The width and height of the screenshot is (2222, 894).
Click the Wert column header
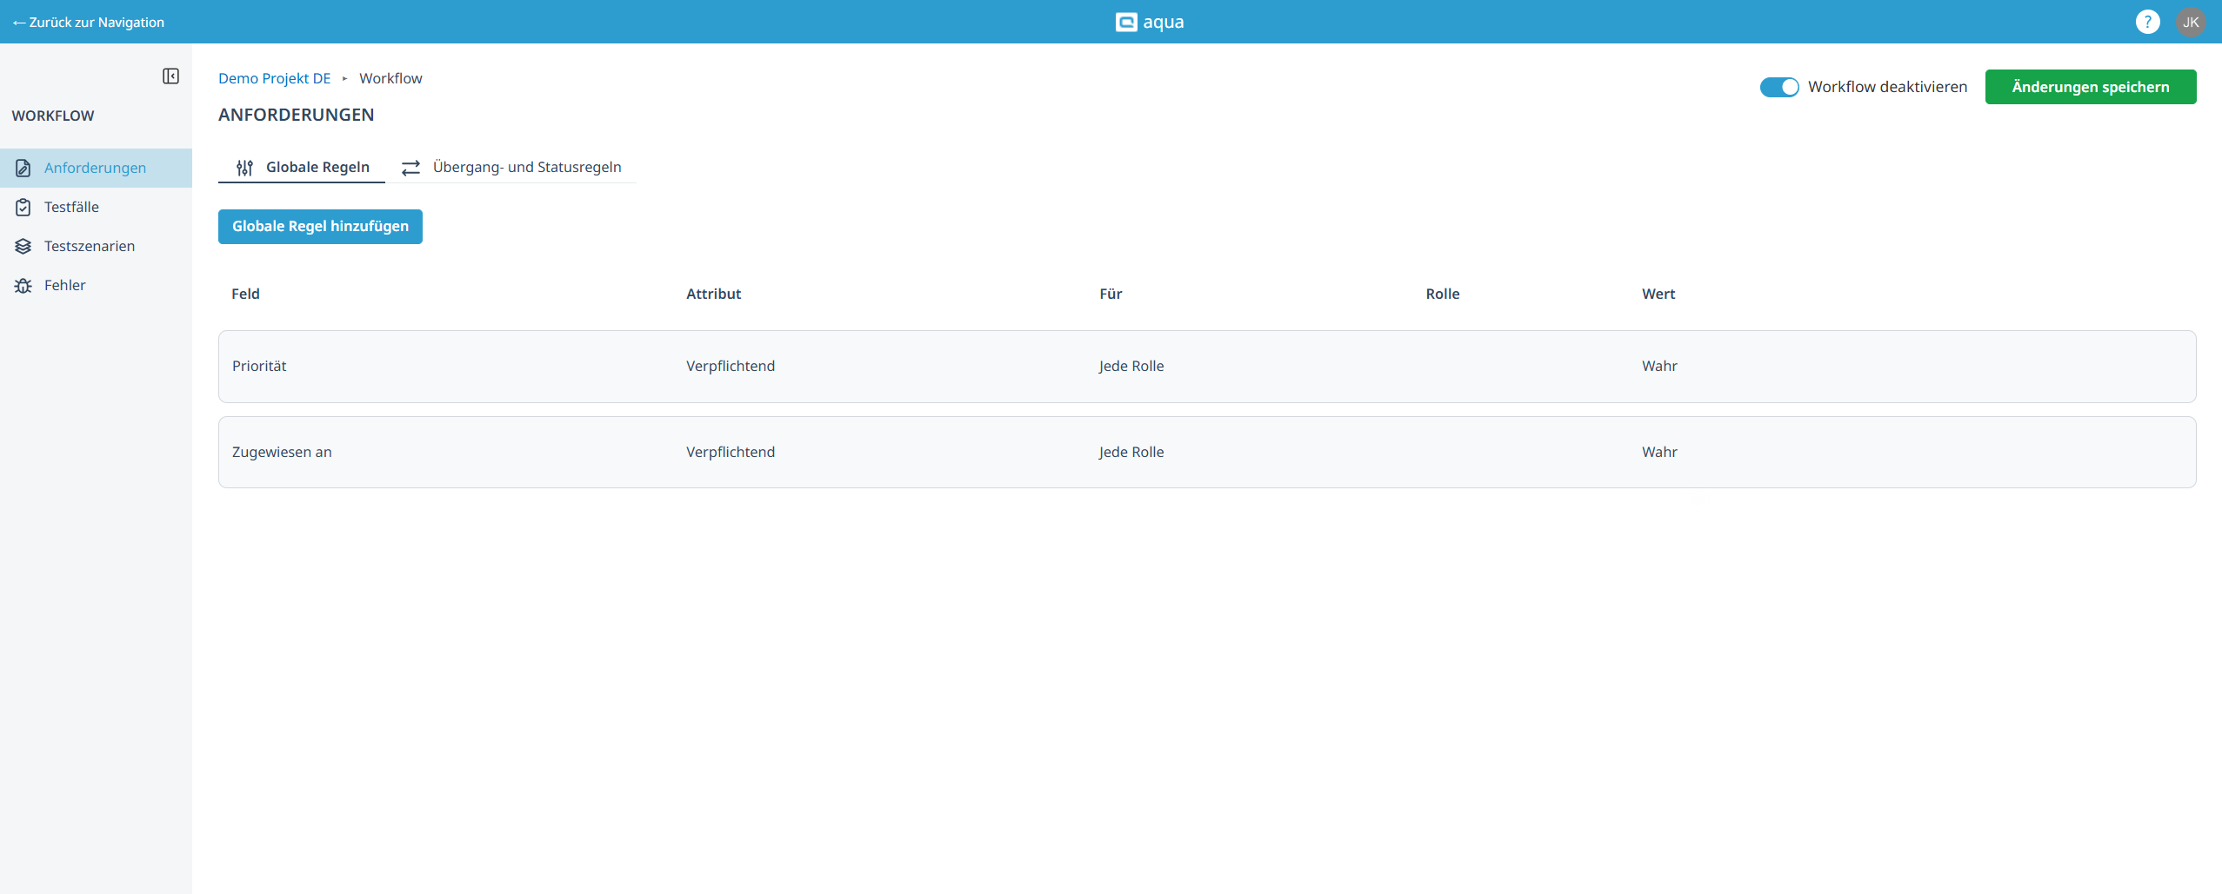pyautogui.click(x=1658, y=294)
